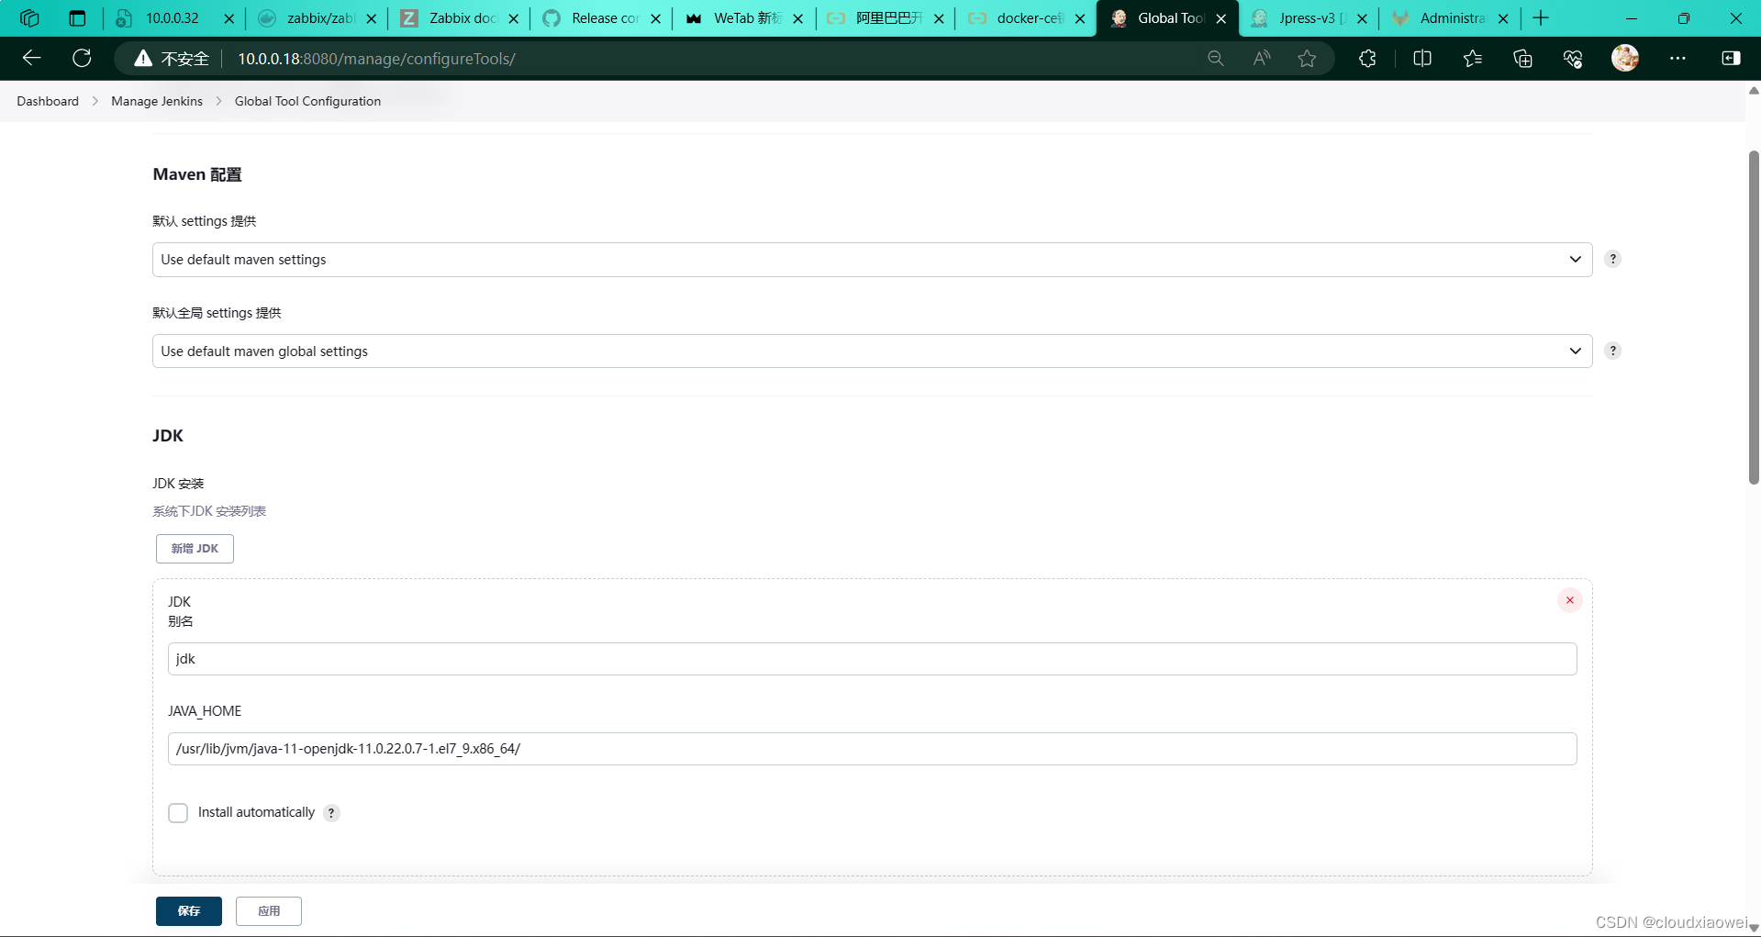Go back to the previous page
The width and height of the screenshot is (1761, 937).
[32, 58]
